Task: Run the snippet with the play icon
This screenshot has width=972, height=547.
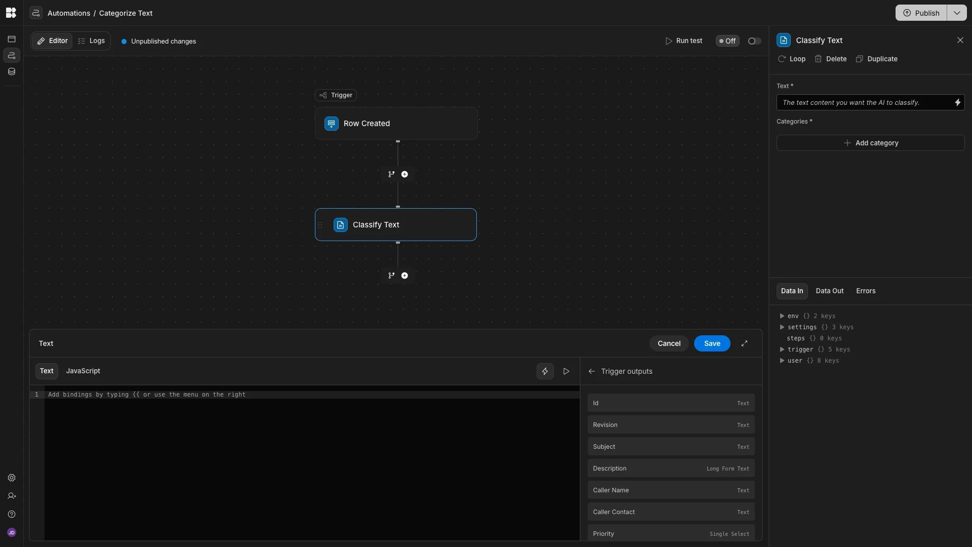Action: click(x=566, y=371)
